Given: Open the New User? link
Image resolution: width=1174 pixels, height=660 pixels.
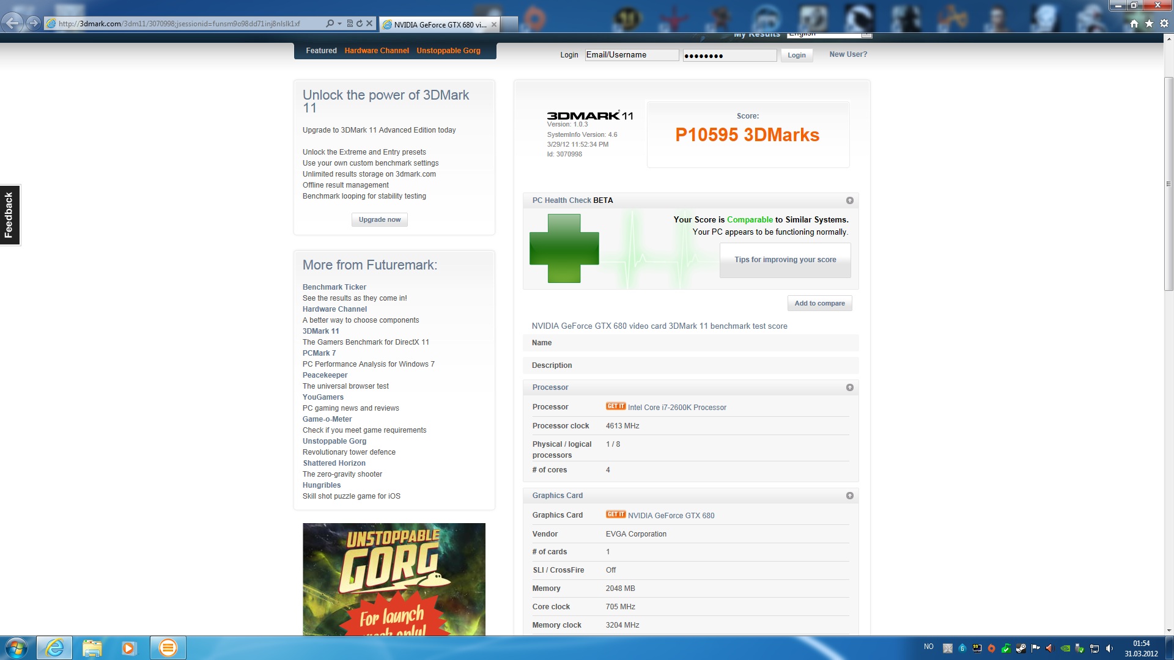Looking at the screenshot, I should point(848,54).
